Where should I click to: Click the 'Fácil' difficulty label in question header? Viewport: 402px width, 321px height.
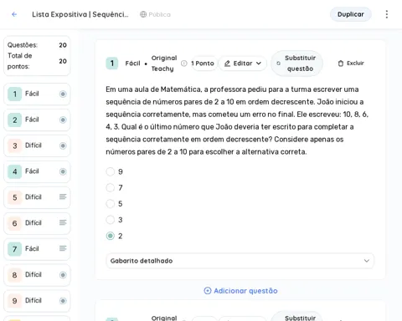[x=132, y=64]
